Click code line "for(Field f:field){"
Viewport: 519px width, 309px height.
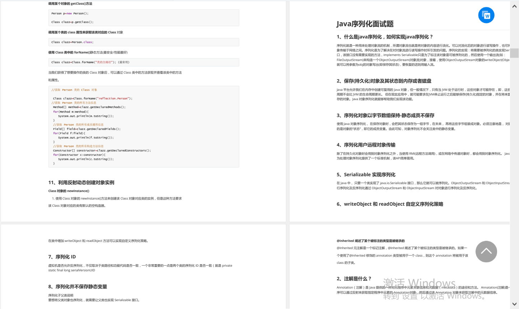69,133
